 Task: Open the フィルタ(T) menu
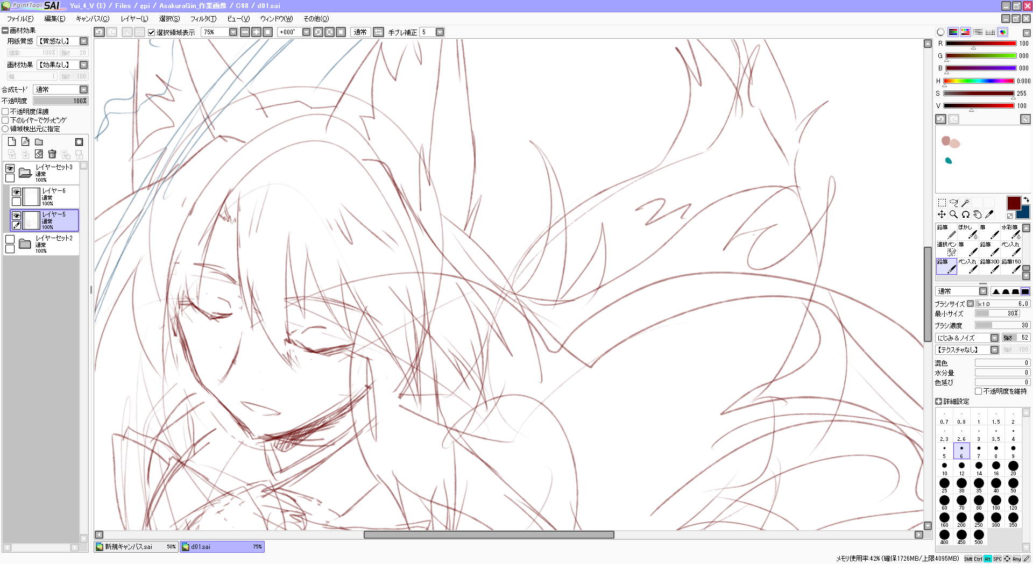[x=203, y=19]
